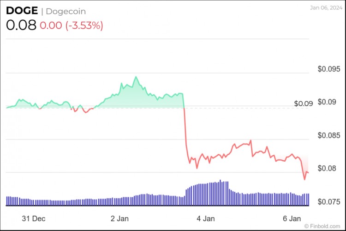
Task: Select the $0.075 price axis label
Action: click(328, 202)
